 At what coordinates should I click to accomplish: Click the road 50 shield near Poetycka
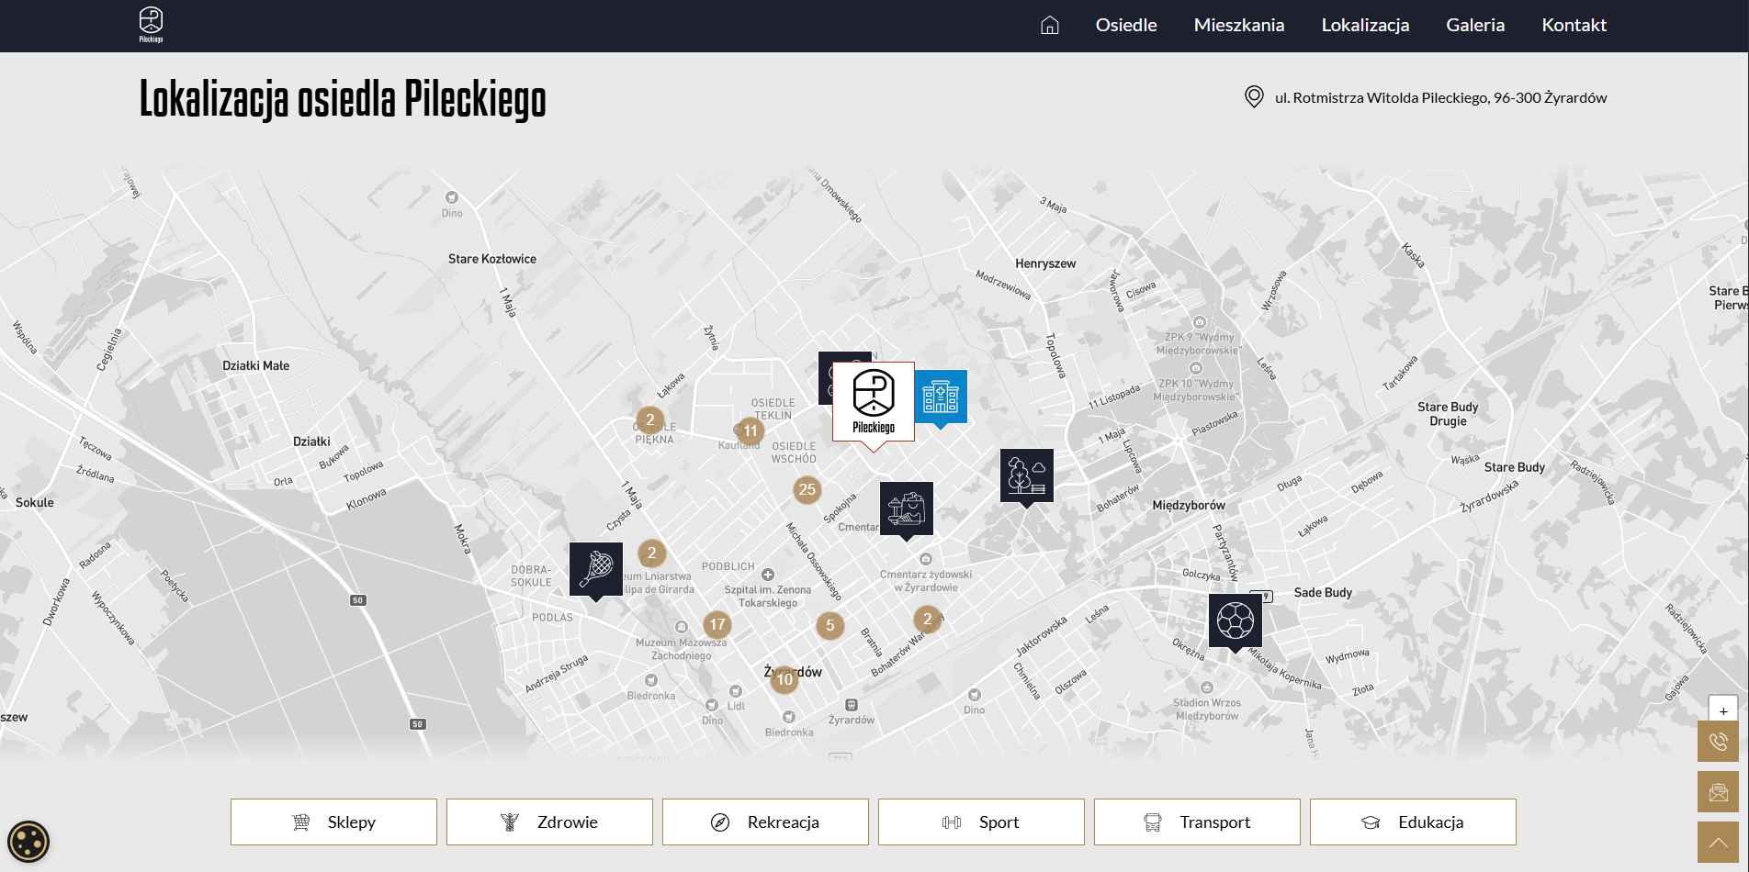(358, 600)
